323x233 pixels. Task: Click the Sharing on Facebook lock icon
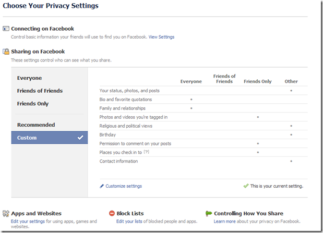tap(6, 52)
